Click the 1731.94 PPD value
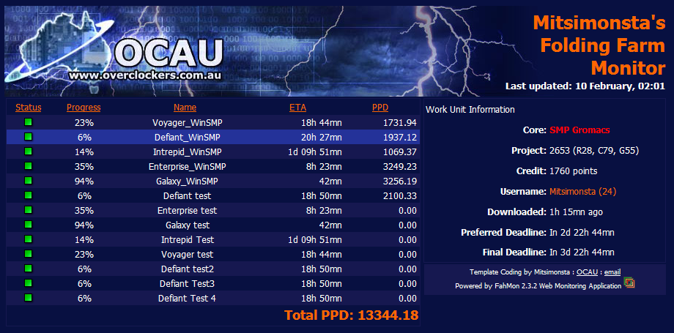Screen dimensions: 674x333 (x=400, y=123)
